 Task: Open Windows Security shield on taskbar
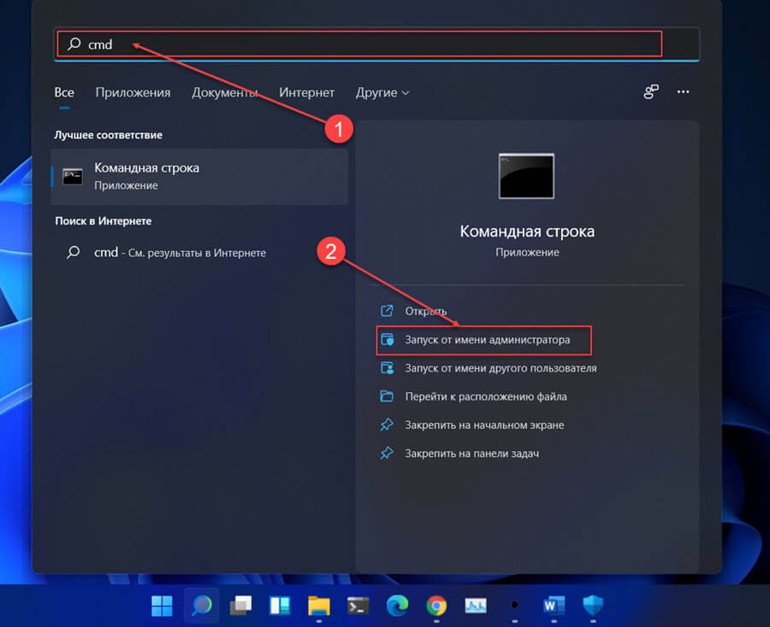(x=593, y=606)
